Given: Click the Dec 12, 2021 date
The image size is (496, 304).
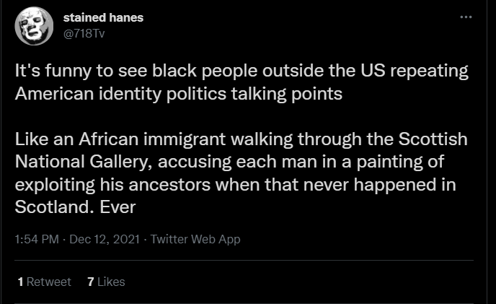Looking at the screenshot, I should 99,239.
